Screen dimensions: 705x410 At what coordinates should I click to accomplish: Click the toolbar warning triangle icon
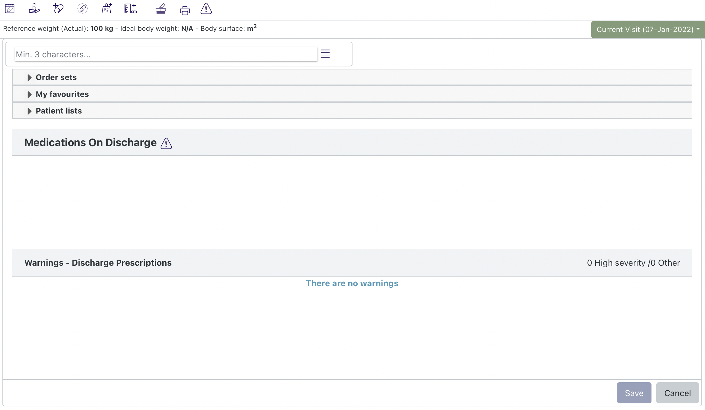[206, 9]
